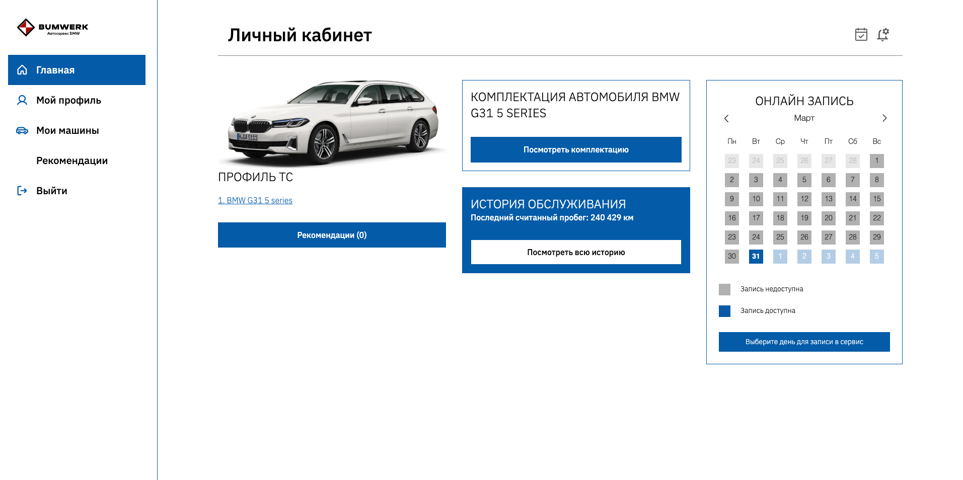The height and width of the screenshot is (480, 963).
Task: Open Рекомендации in the sidebar
Action: coord(71,161)
